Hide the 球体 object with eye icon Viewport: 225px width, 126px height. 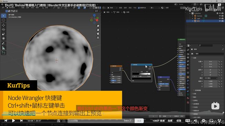pos(220,21)
